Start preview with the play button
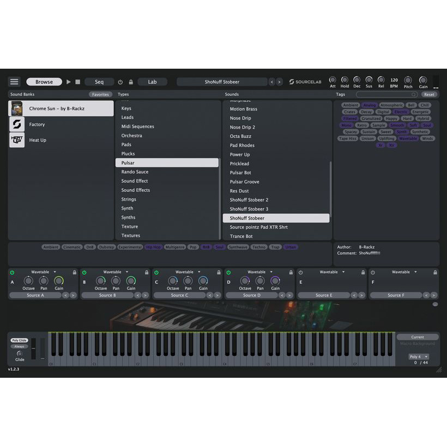The width and height of the screenshot is (447, 447). click(69, 82)
